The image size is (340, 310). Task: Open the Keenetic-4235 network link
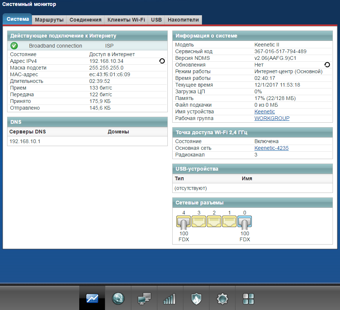pos(271,148)
